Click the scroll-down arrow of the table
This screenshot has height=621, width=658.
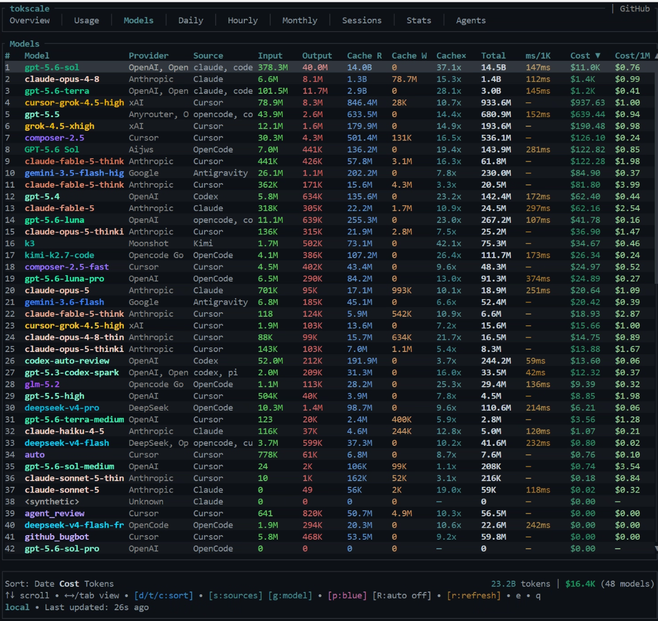pyautogui.click(x=656, y=548)
